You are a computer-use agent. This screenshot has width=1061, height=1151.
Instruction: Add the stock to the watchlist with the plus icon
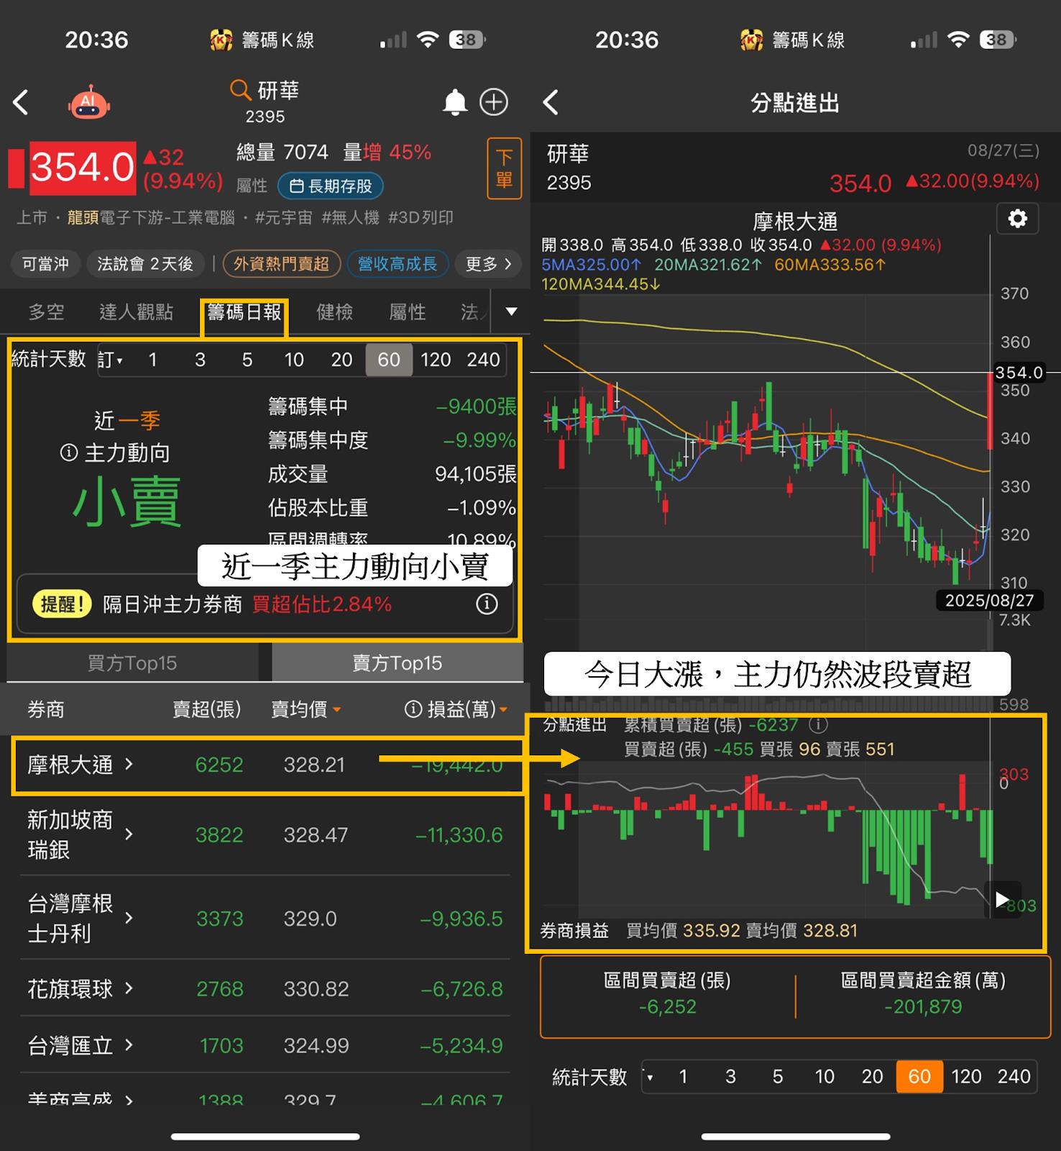494,102
